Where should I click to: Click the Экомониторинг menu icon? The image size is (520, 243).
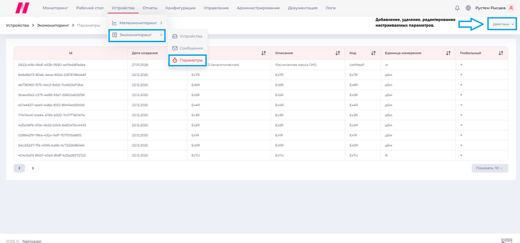coord(114,34)
